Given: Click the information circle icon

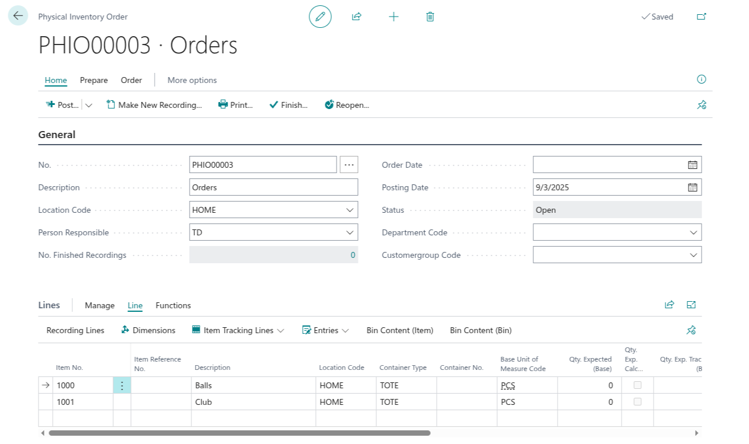Looking at the screenshot, I should [x=702, y=79].
